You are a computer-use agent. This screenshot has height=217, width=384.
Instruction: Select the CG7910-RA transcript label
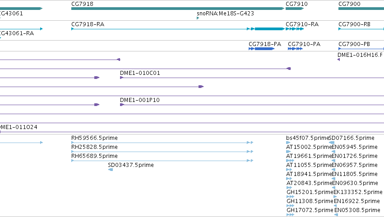pyautogui.click(x=302, y=24)
